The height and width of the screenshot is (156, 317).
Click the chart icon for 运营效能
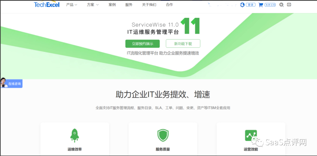click(251, 135)
